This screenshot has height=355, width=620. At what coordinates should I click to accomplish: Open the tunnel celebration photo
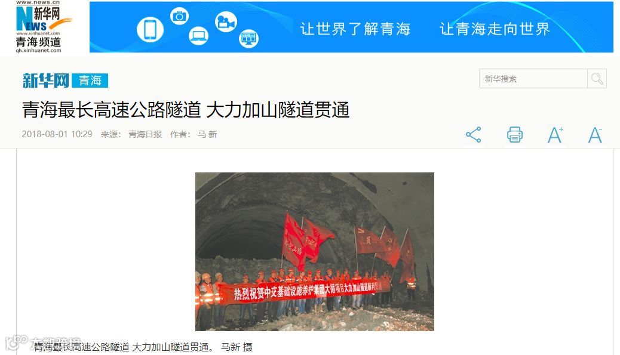[x=315, y=252]
